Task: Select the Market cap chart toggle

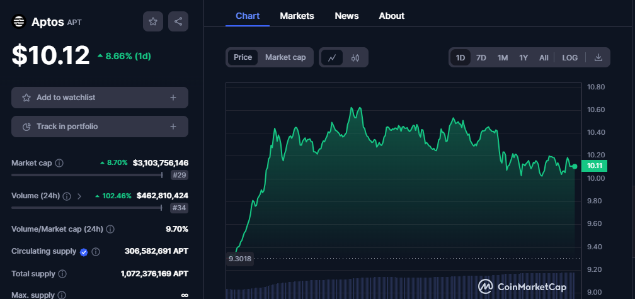Action: (285, 57)
